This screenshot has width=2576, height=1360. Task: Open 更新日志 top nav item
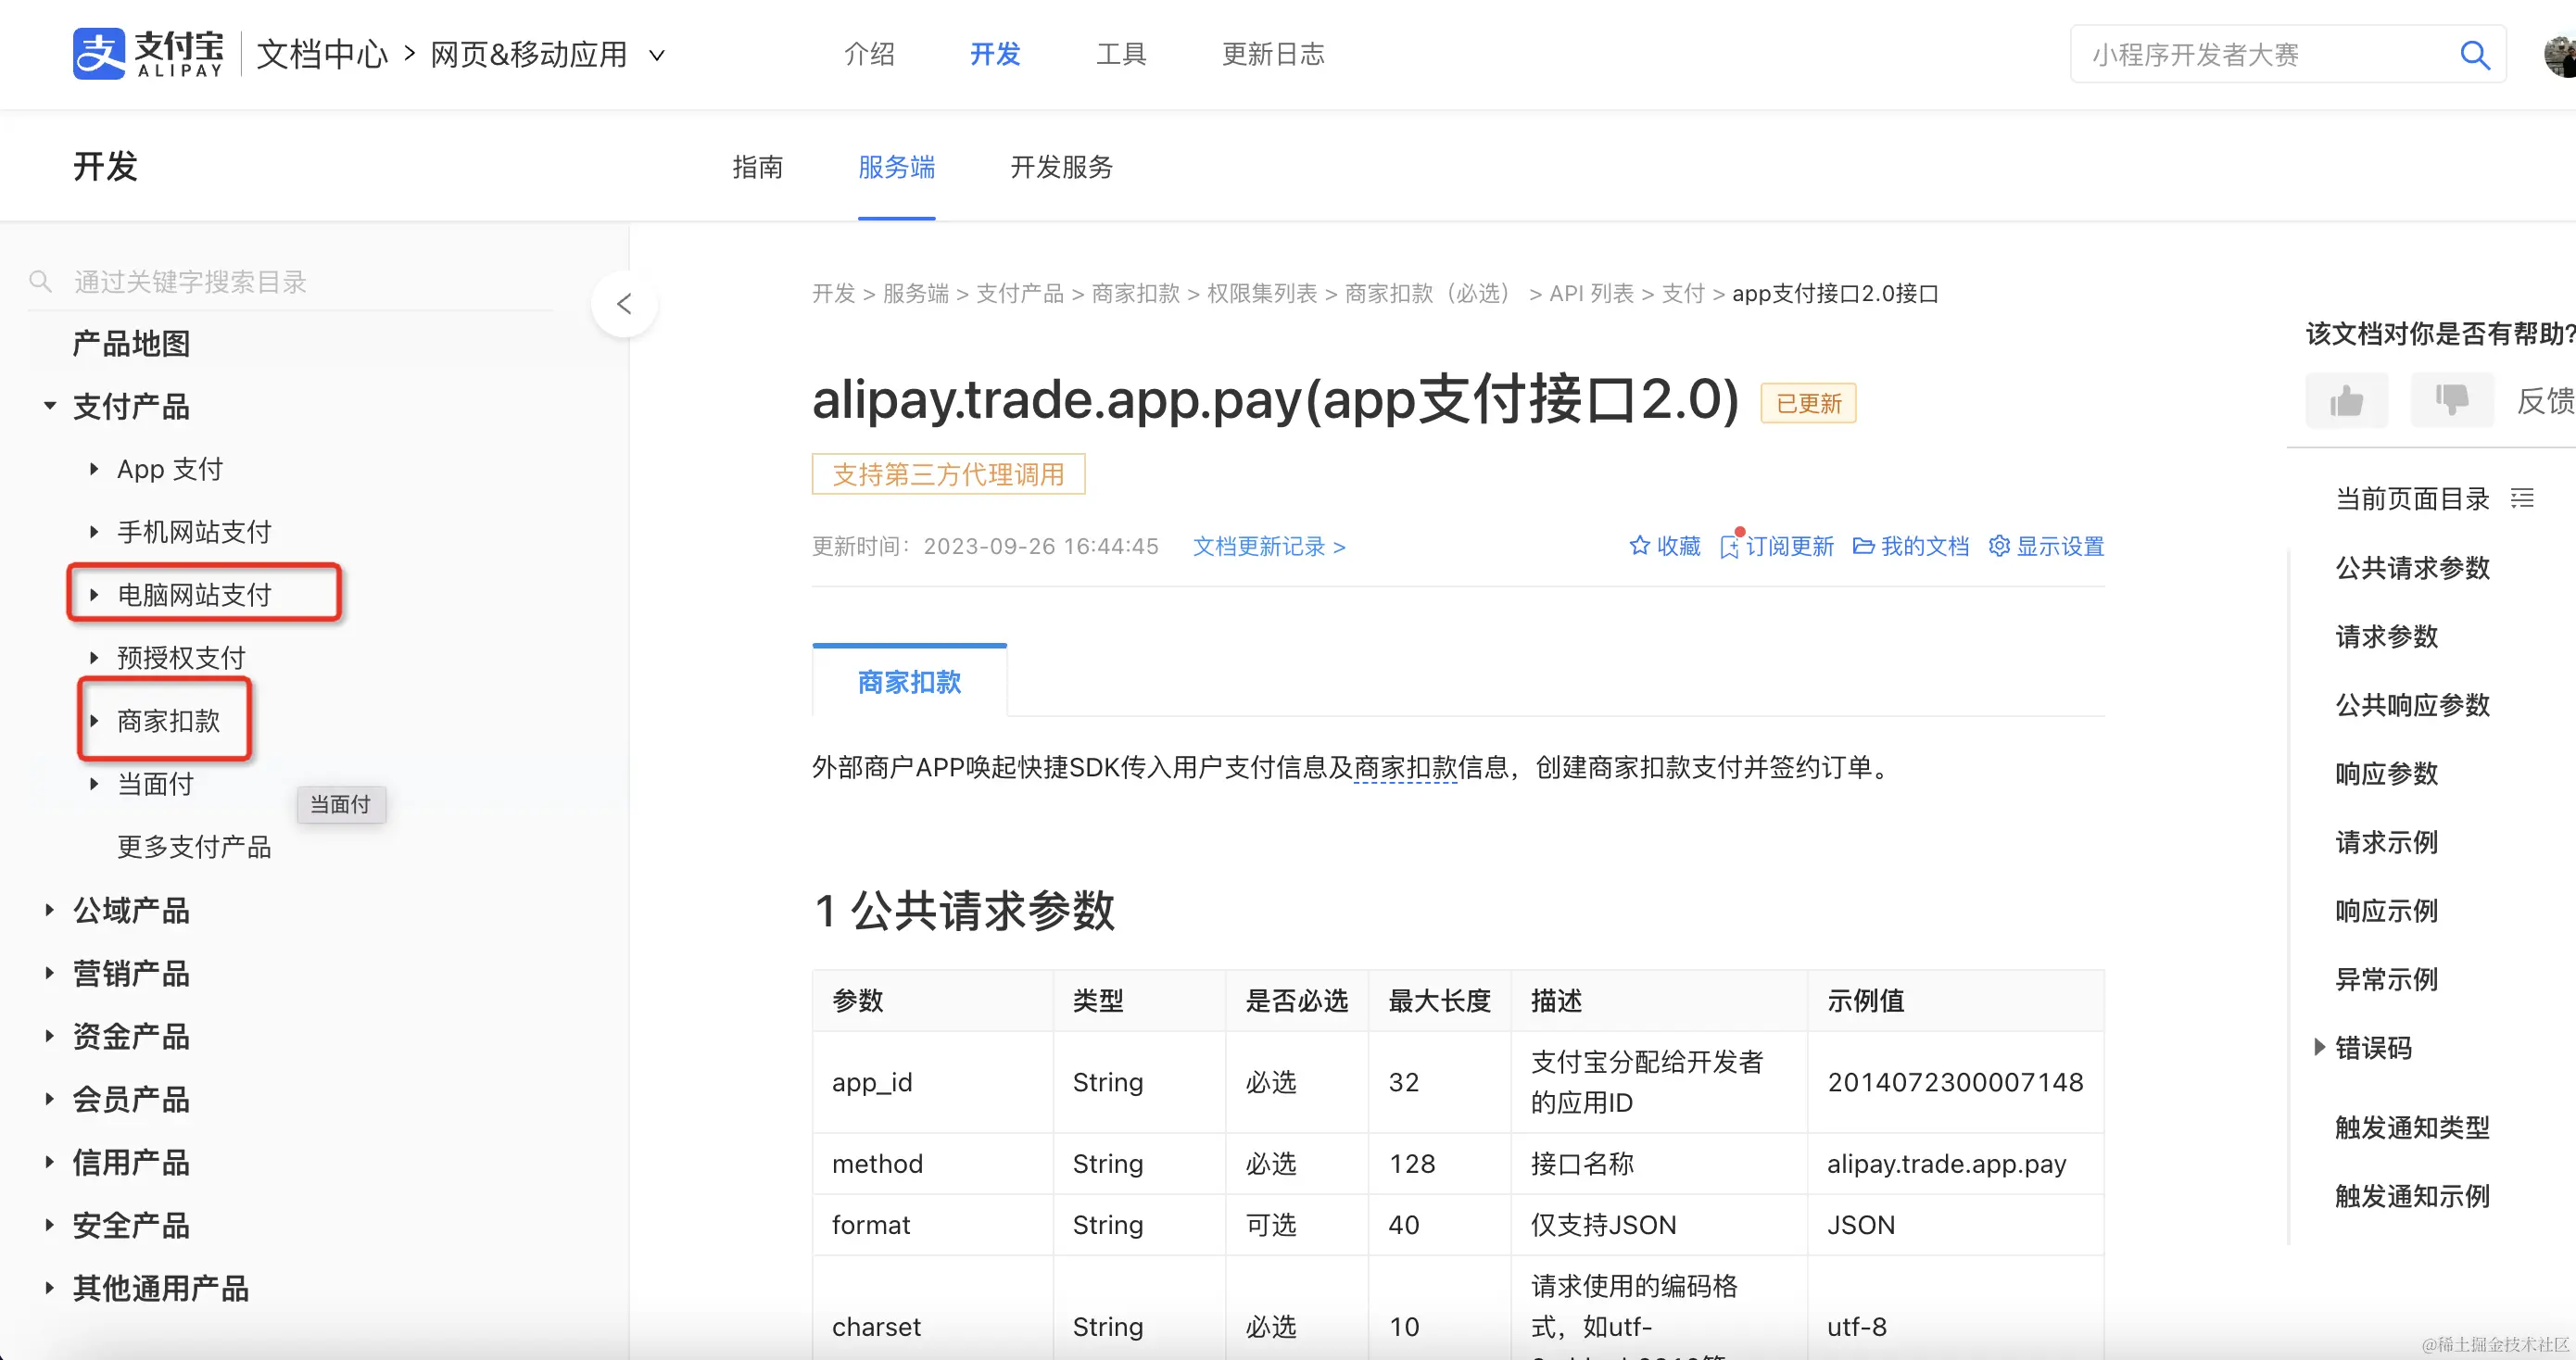[1273, 54]
